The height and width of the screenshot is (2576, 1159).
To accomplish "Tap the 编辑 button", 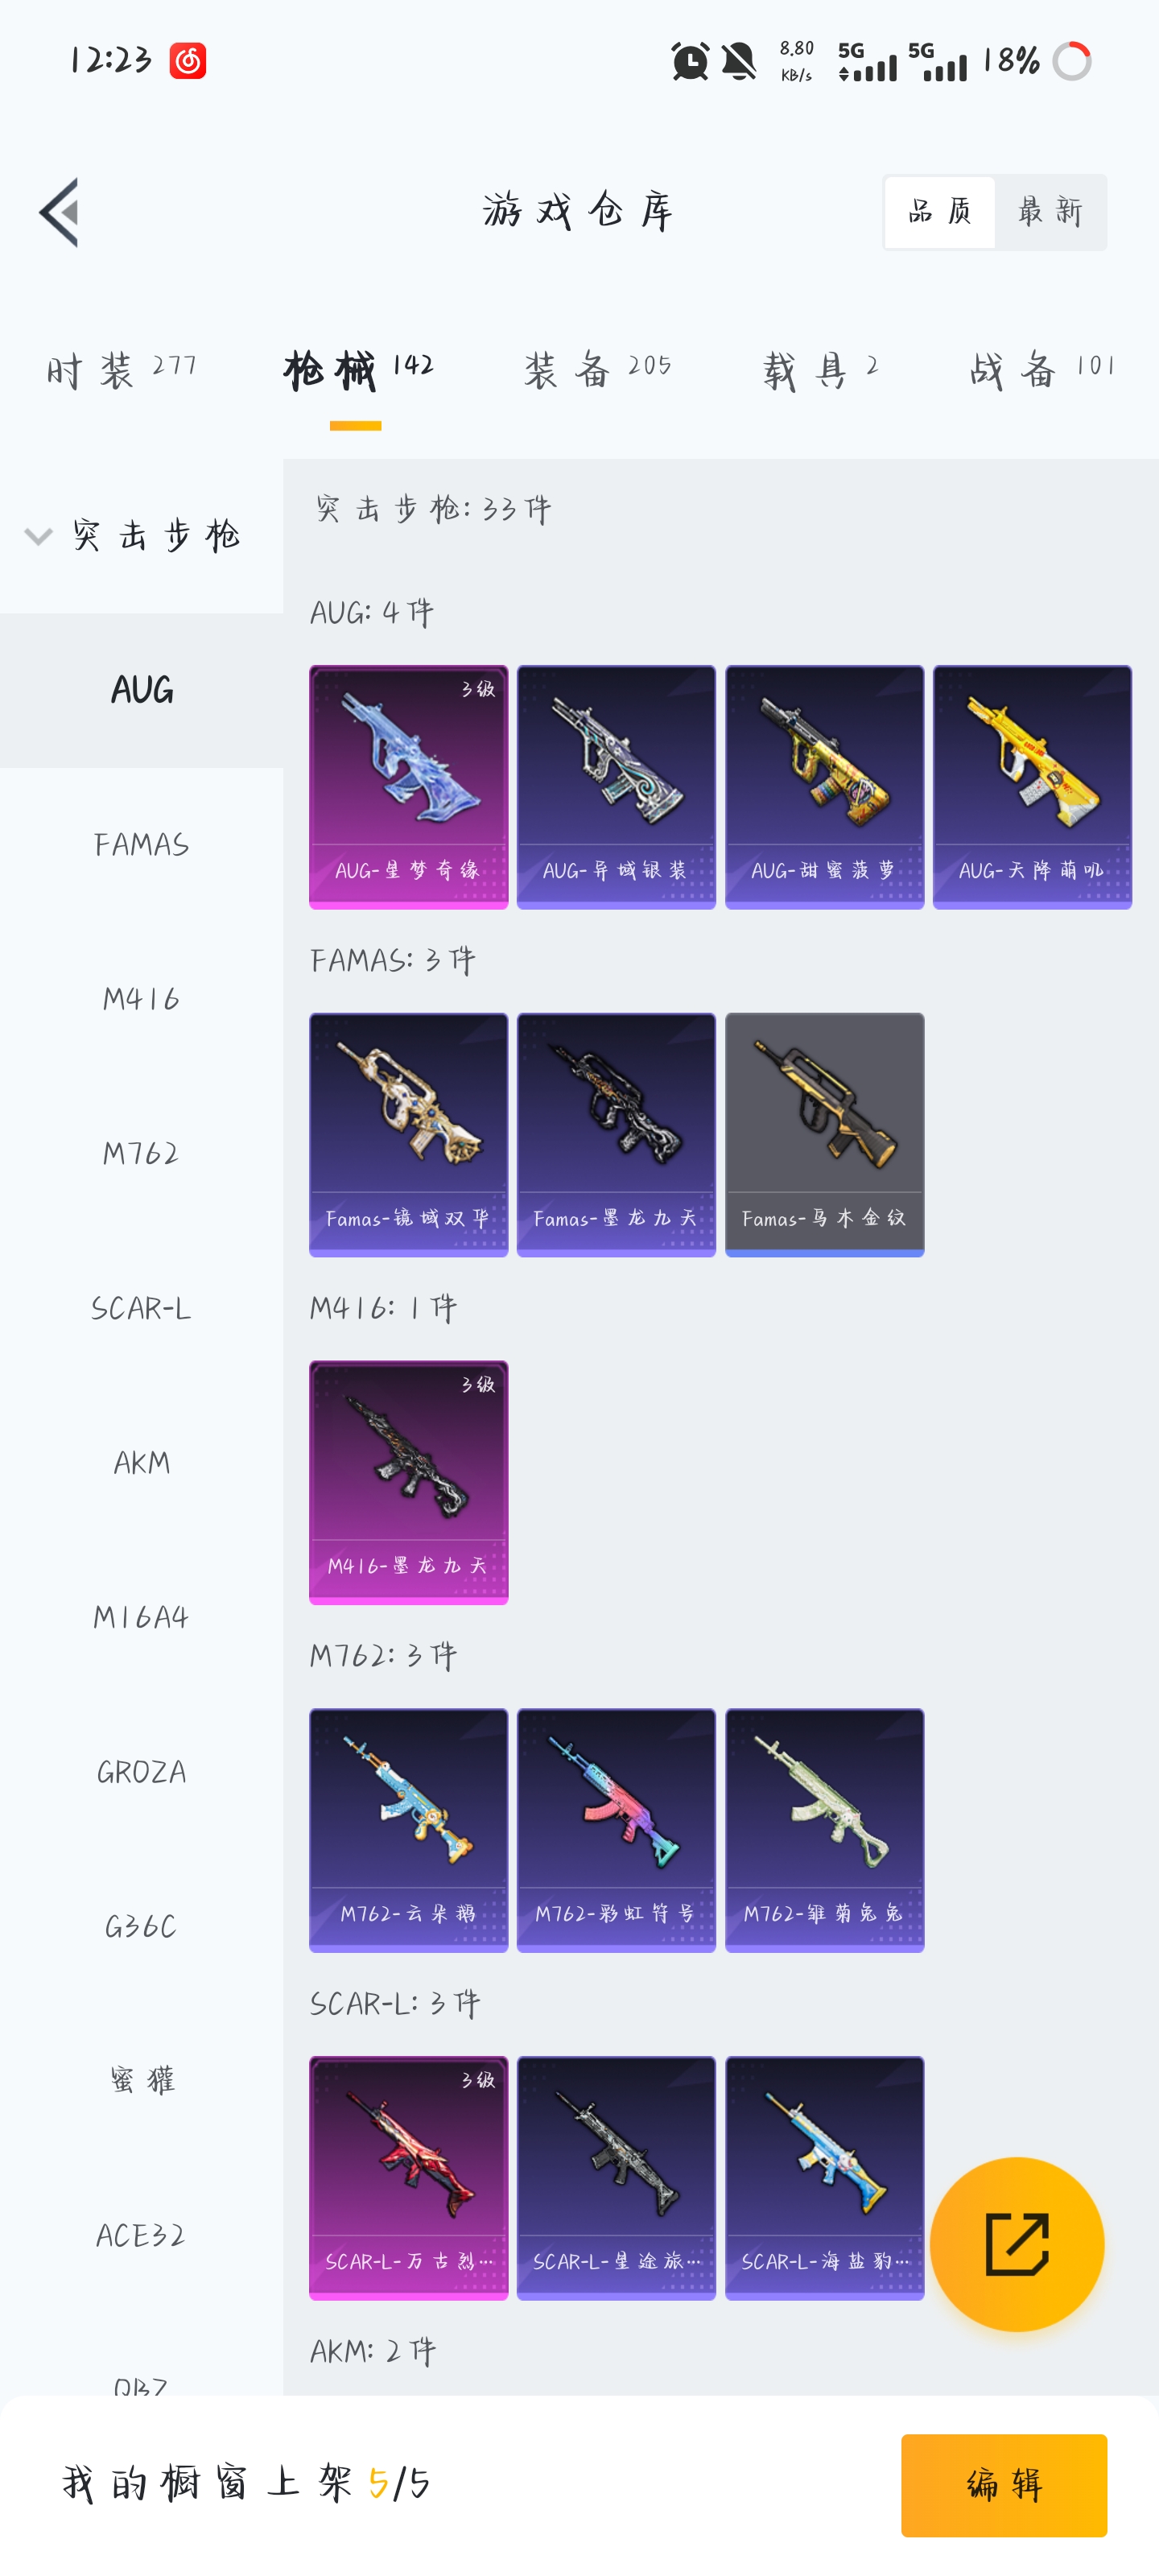I will (1003, 2485).
